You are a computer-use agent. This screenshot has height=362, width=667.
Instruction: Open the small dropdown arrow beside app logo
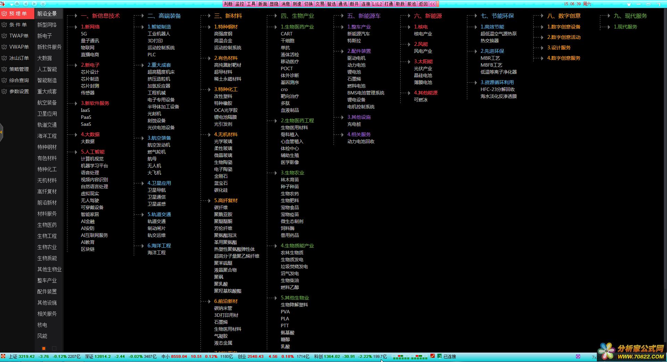click(x=11, y=5)
